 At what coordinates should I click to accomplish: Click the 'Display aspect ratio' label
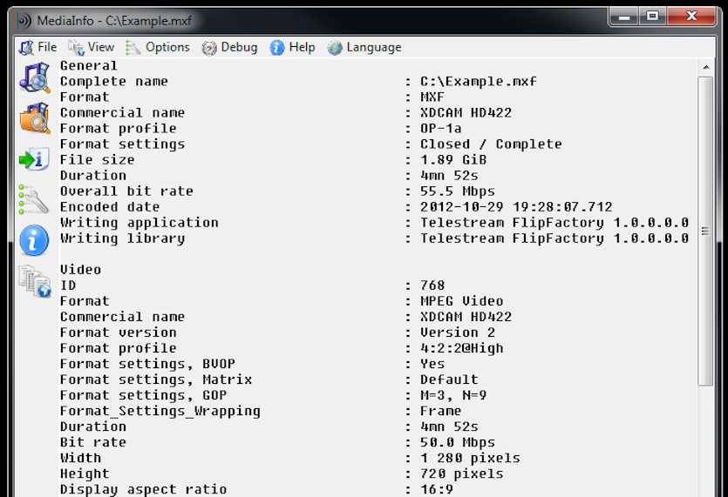tap(144, 489)
